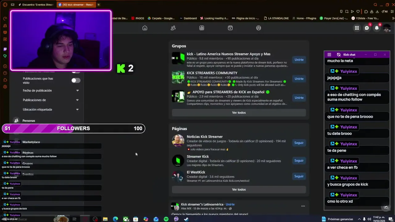Open Player Zero bookmark
This screenshot has height=222, width=395.
pos(334,18)
